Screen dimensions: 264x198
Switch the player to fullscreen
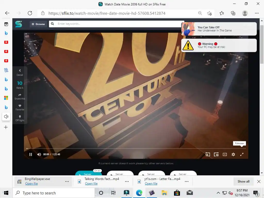242,154
